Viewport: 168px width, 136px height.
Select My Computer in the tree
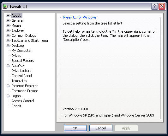click(x=21, y=51)
